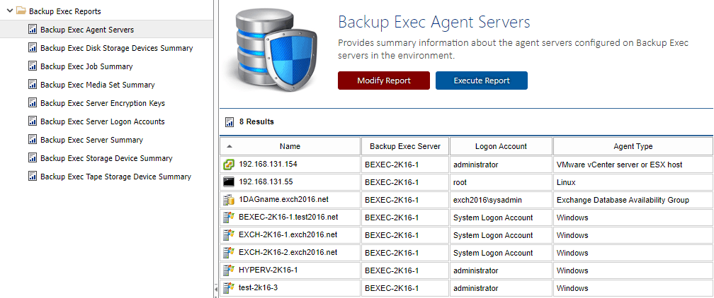Click Linux terminal icon for 192.168.131.55
Viewport: 714px width, 298px height.
229,182
